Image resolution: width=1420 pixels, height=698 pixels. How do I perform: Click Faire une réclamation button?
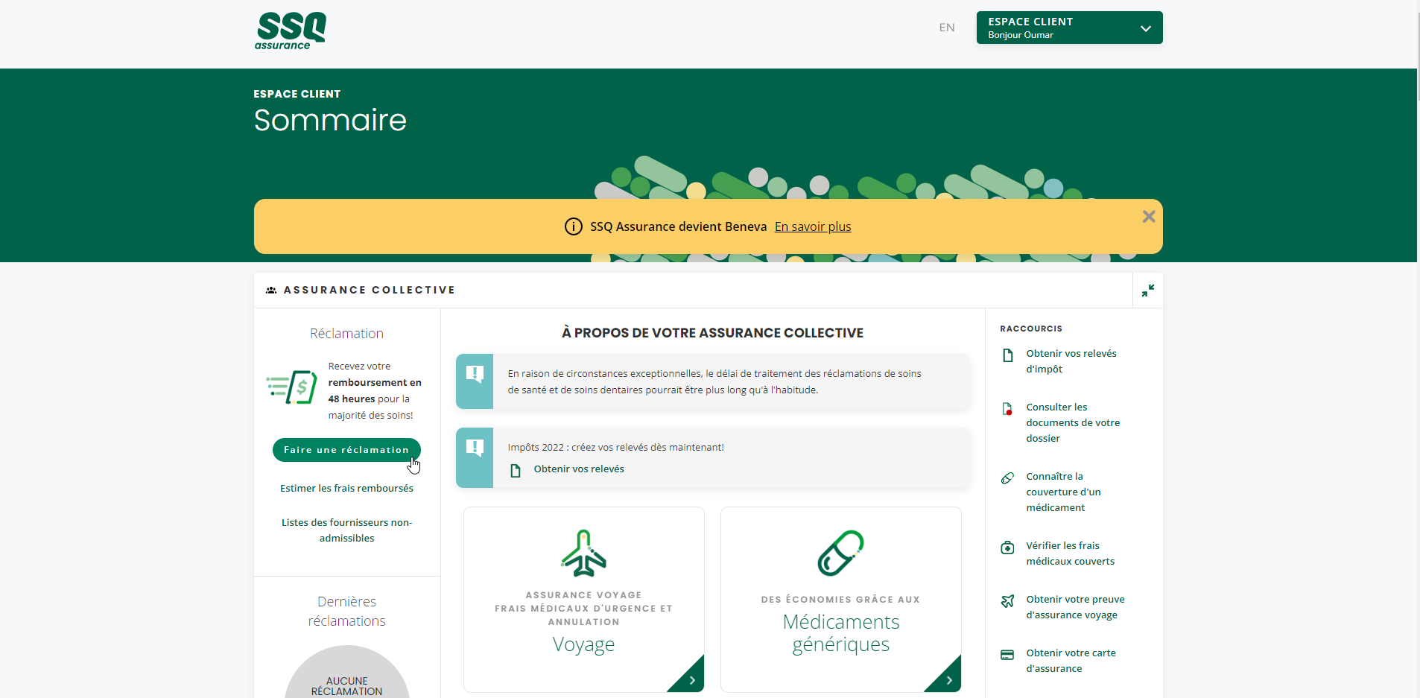[346, 450]
